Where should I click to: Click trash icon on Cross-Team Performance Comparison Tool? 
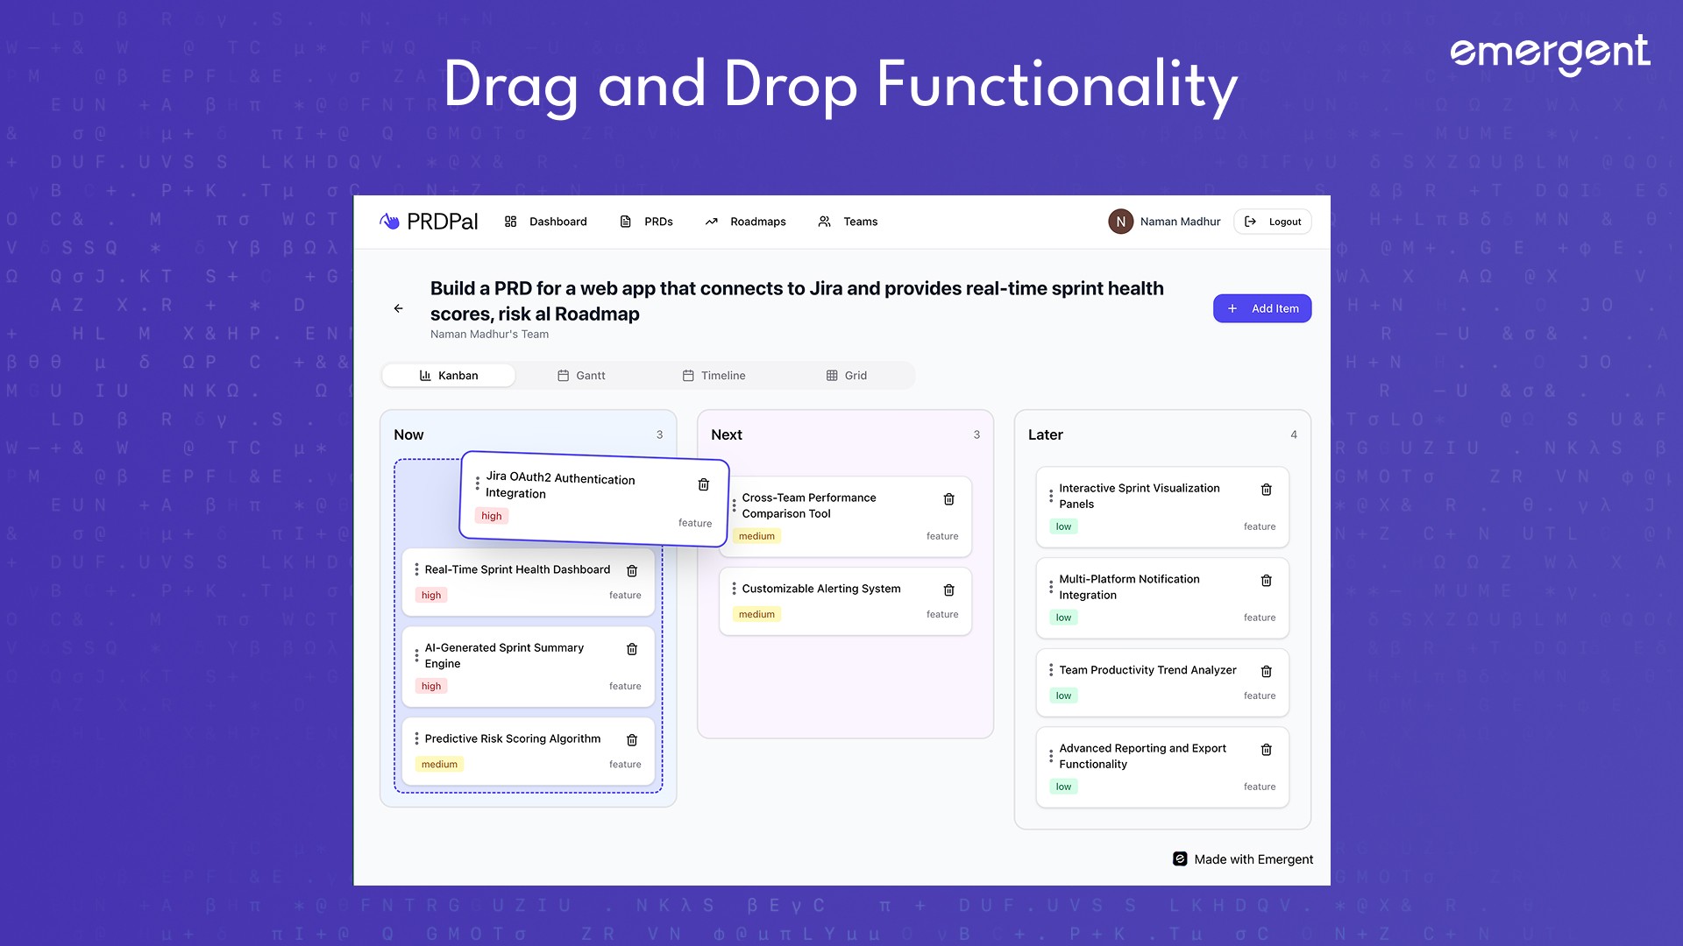948,499
